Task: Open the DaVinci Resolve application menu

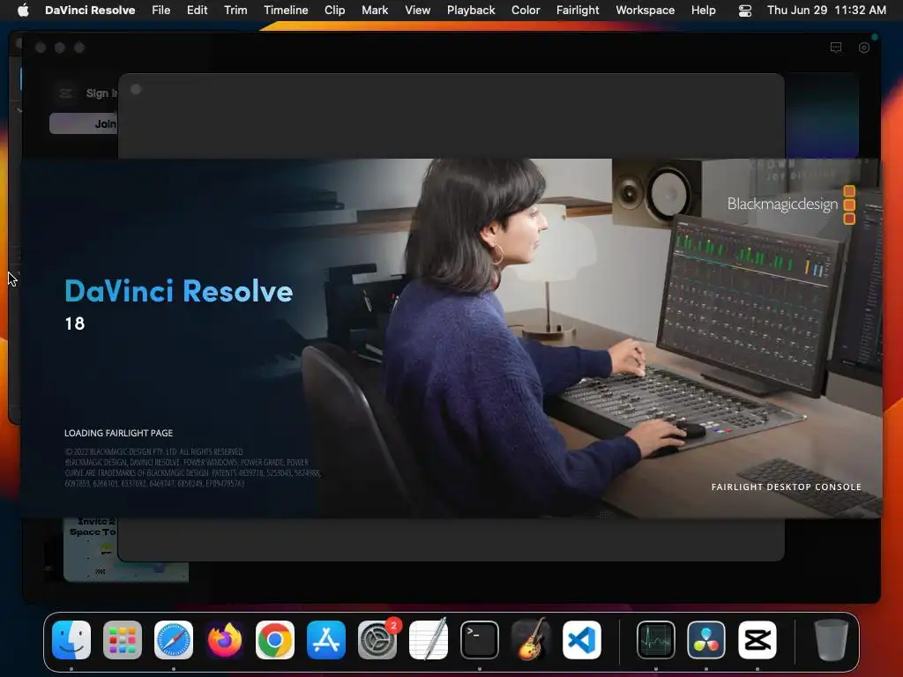Action: (x=90, y=10)
